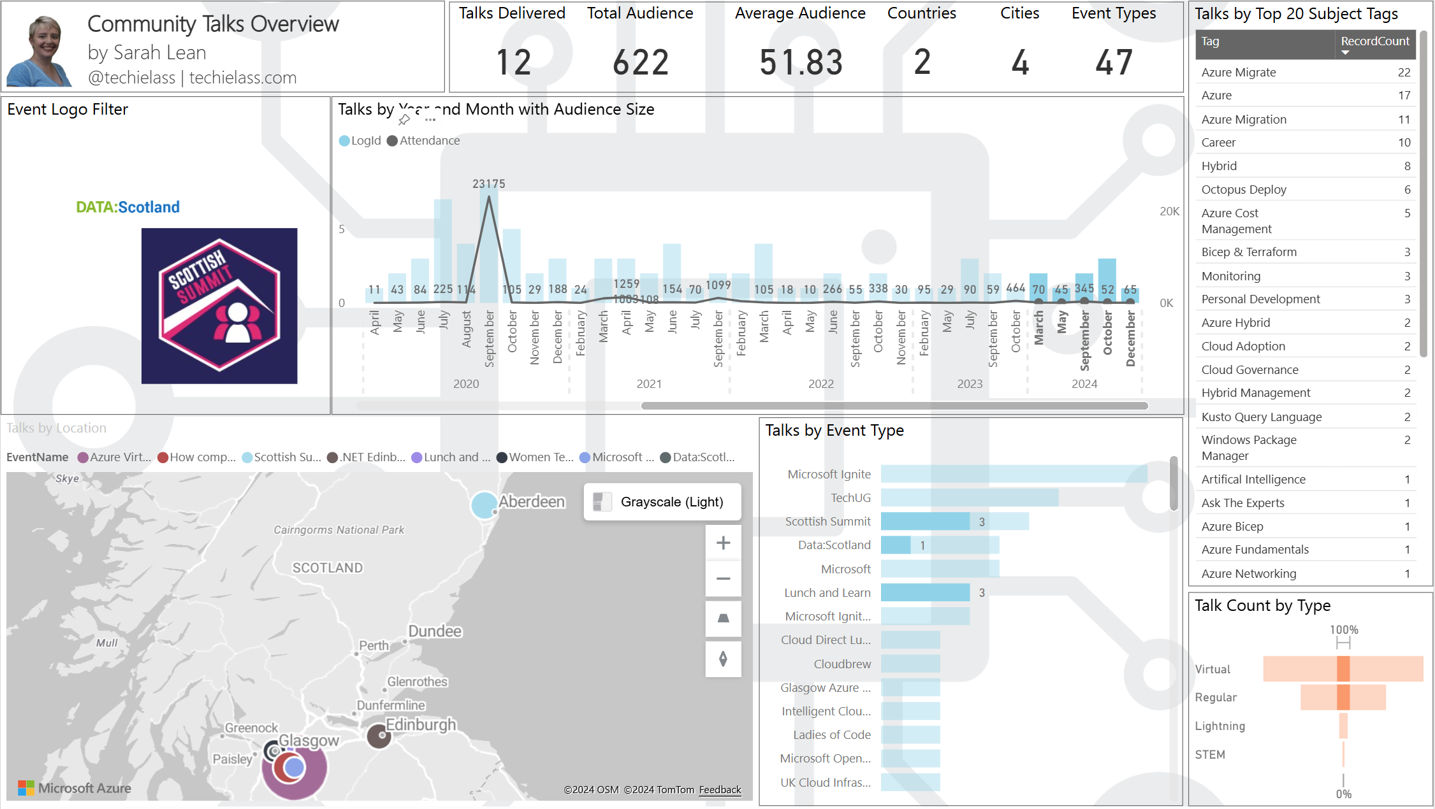Toggle LogId legend series
The height and width of the screenshot is (809, 1435).
tap(360, 141)
